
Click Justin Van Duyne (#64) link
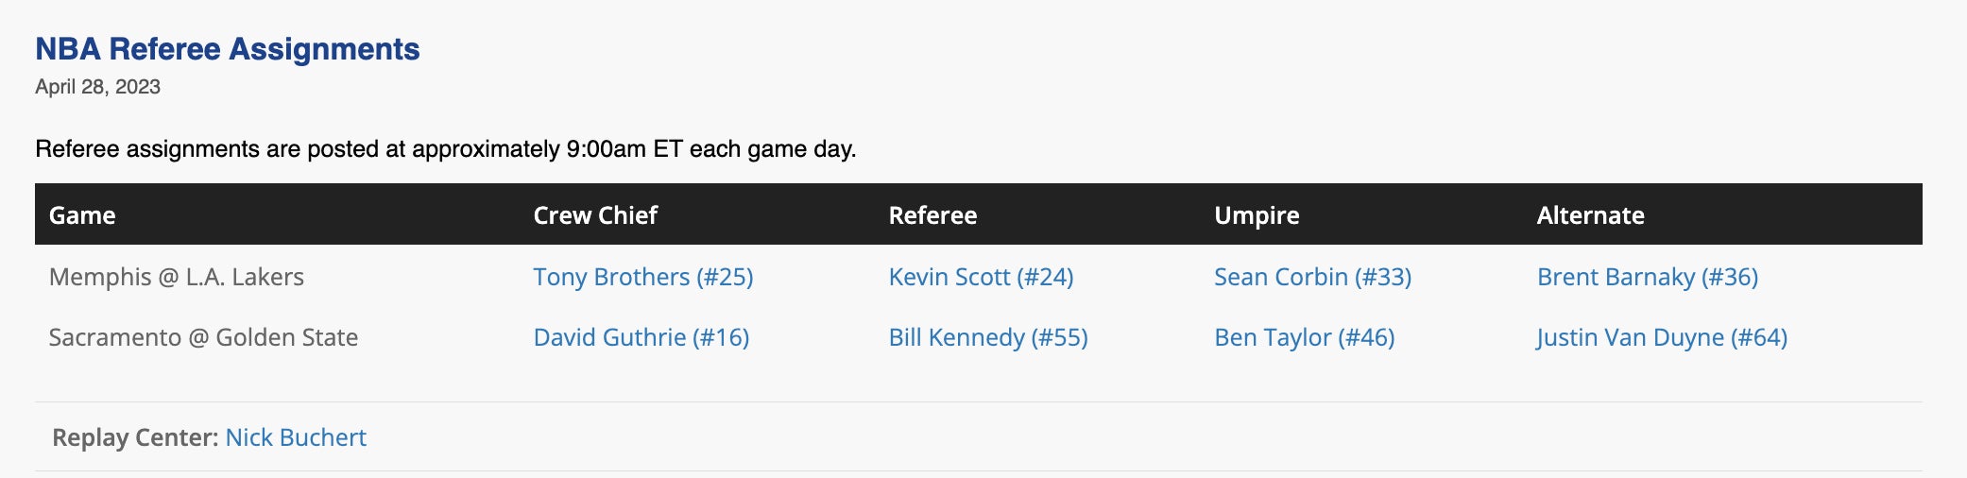click(1662, 337)
